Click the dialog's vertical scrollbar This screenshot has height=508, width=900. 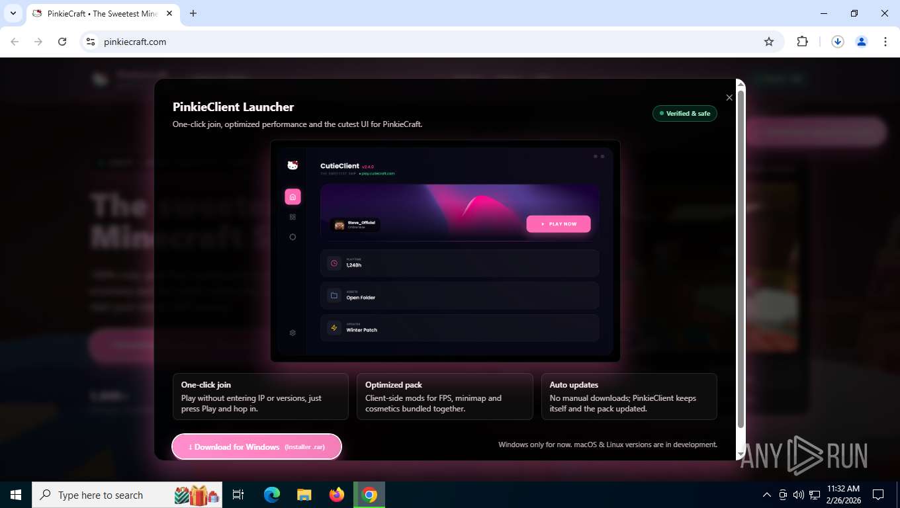(x=741, y=258)
